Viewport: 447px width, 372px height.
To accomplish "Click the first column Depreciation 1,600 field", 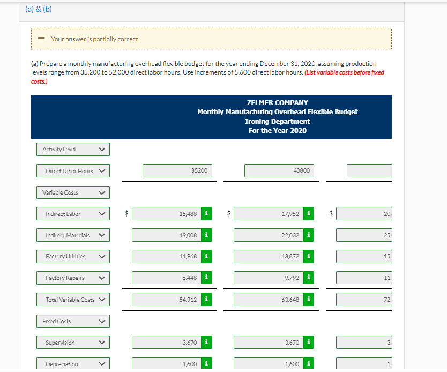I will coord(167,363).
